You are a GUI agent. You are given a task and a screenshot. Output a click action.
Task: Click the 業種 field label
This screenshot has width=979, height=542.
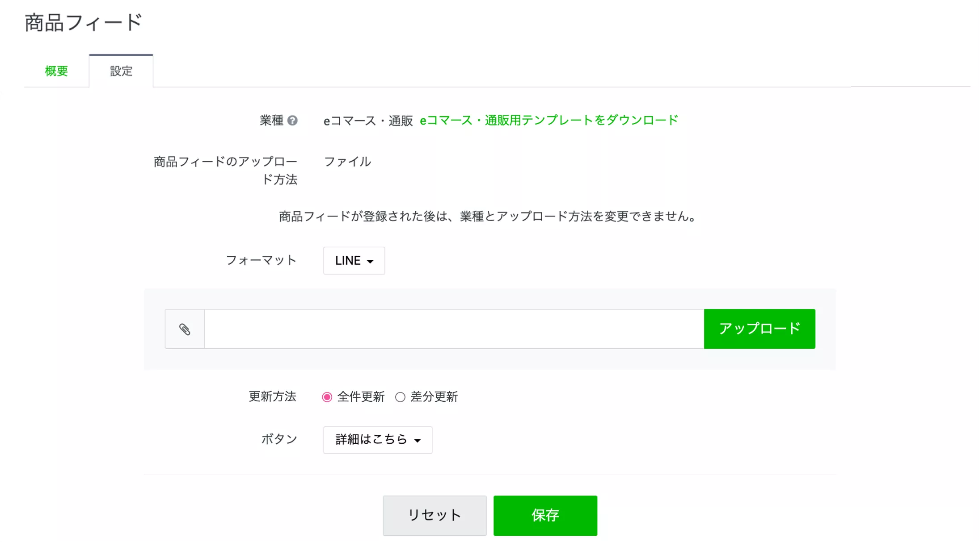271,121
